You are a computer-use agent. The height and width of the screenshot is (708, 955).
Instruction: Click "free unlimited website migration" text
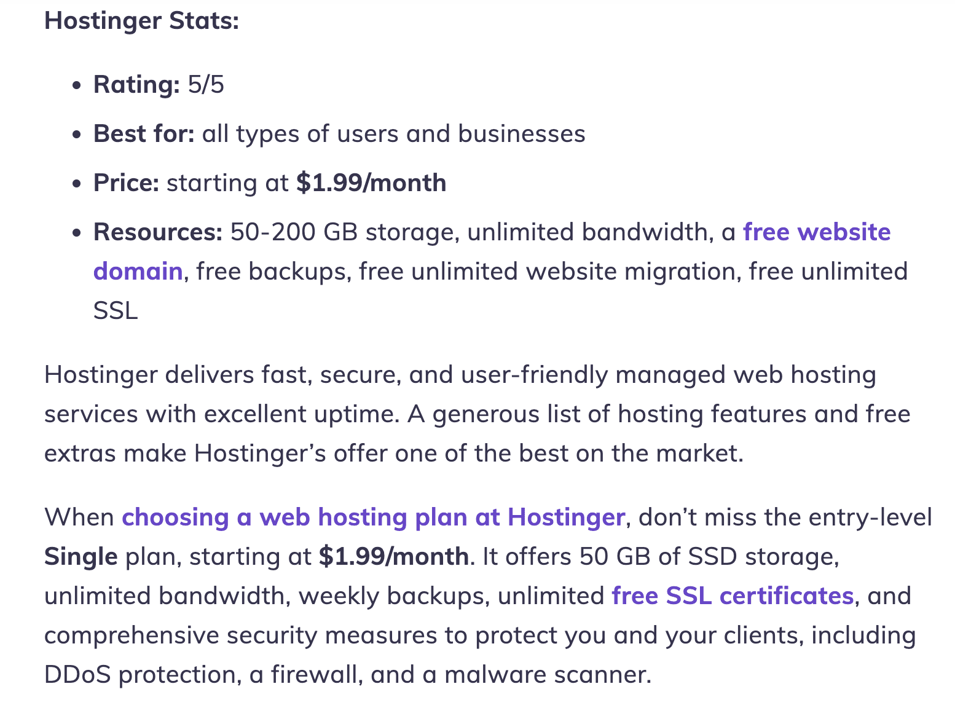(x=548, y=272)
